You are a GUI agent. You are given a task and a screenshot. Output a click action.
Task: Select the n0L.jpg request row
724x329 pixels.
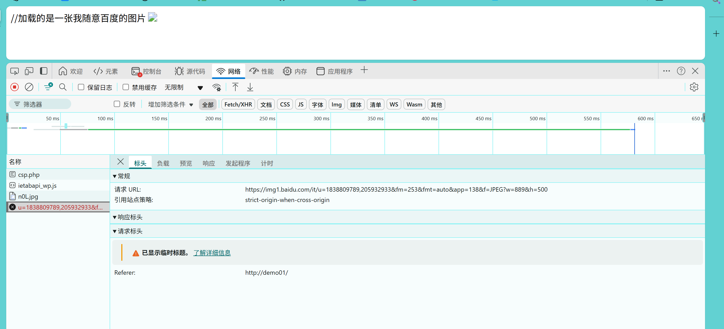28,197
